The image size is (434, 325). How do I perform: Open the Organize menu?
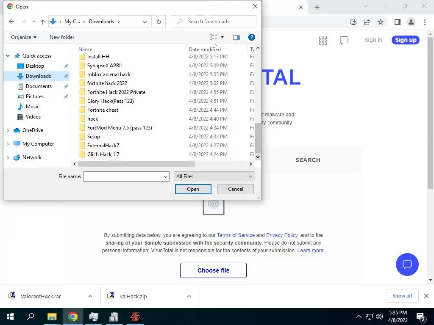24,37
